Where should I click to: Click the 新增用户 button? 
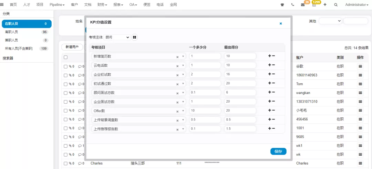pyautogui.click(x=72, y=47)
